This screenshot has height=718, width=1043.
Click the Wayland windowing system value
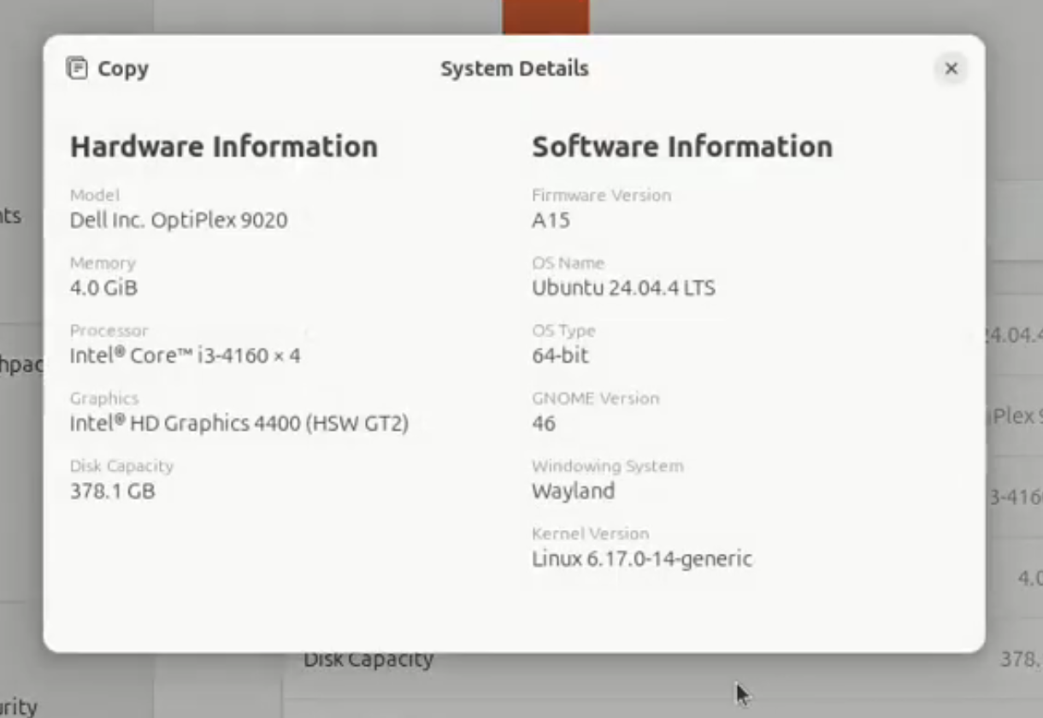(x=573, y=491)
